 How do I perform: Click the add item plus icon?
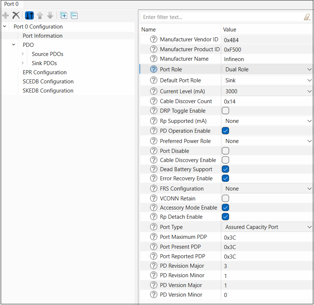[5, 15]
